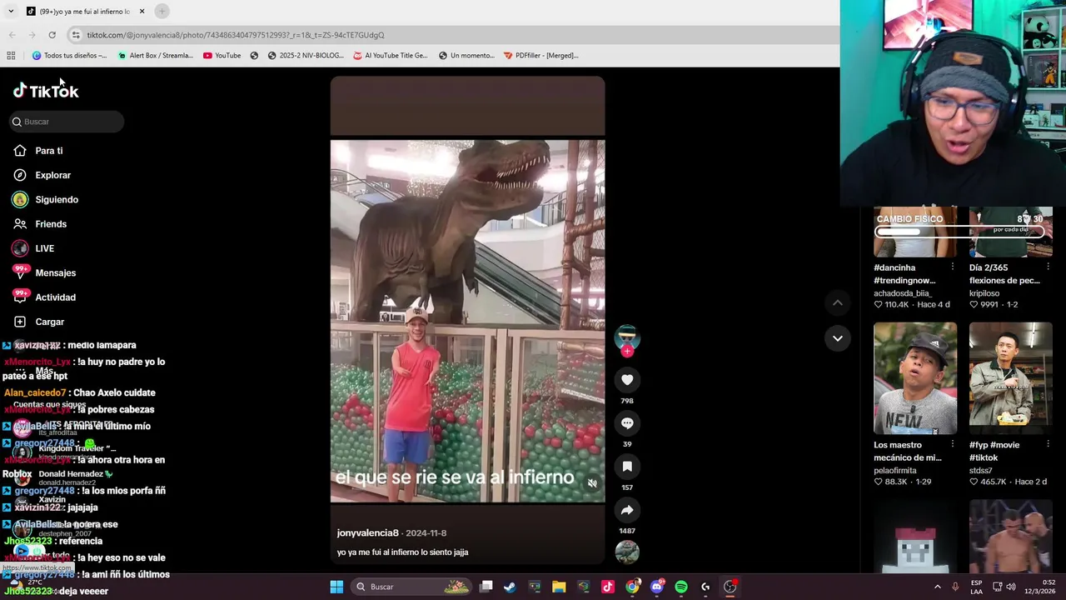The height and width of the screenshot is (600, 1066).
Task: Open a new browser tab
Action: click(162, 11)
